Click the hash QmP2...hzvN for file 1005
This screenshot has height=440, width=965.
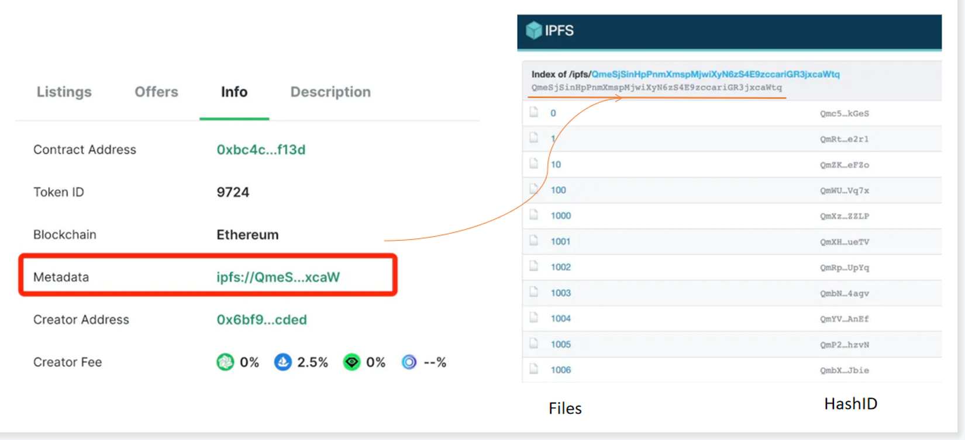pyautogui.click(x=844, y=345)
